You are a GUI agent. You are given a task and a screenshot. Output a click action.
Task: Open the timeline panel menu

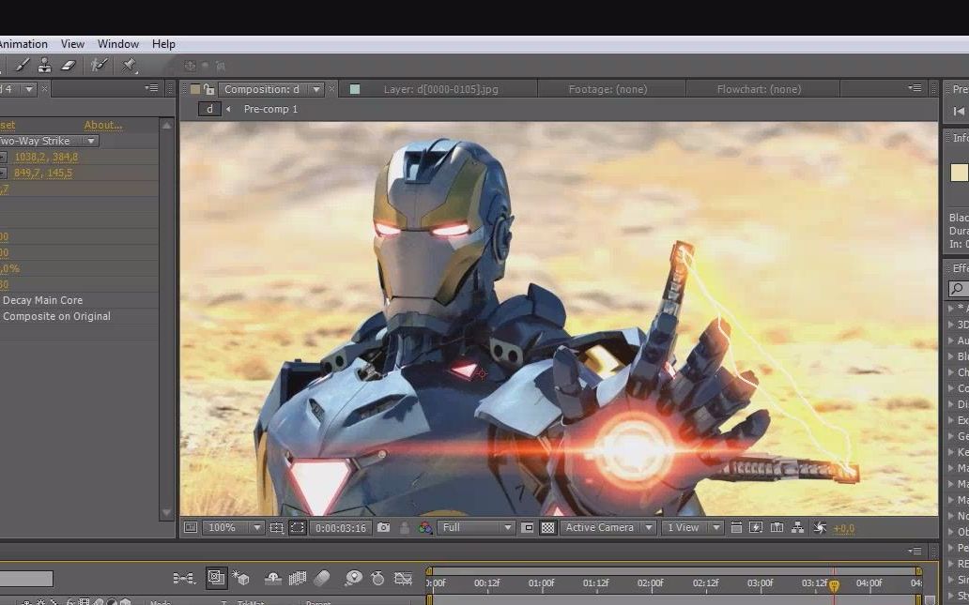[915, 551]
